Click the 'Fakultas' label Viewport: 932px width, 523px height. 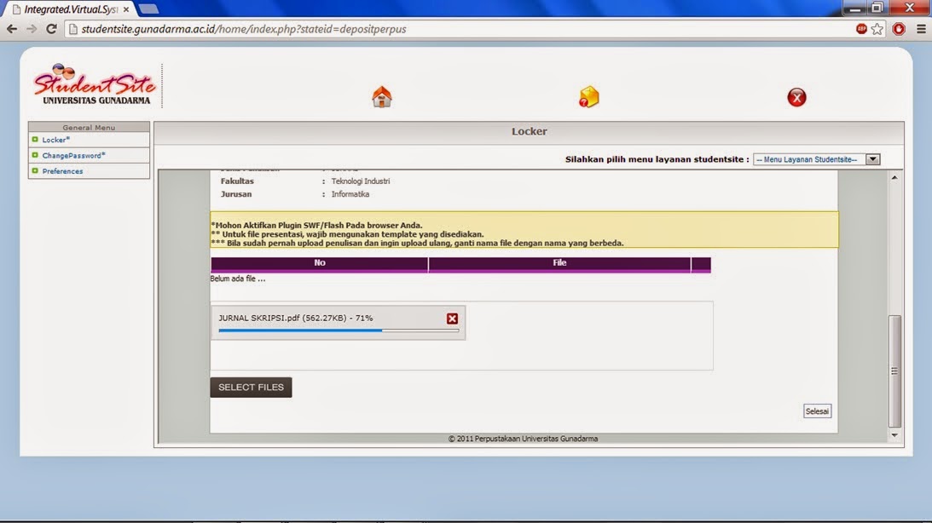click(x=237, y=181)
